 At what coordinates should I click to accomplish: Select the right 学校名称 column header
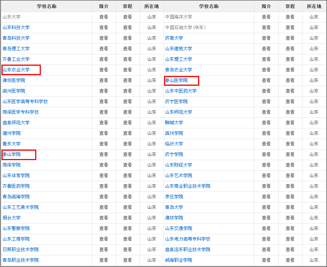209,6
